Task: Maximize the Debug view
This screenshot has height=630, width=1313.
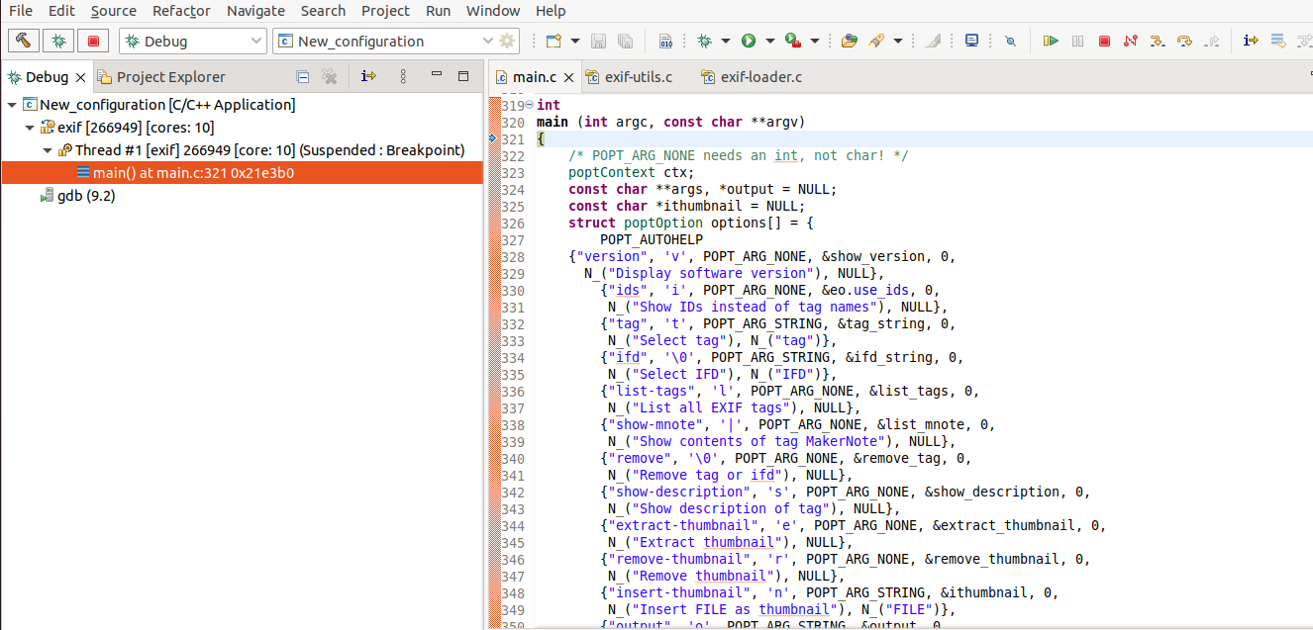Action: (x=463, y=75)
